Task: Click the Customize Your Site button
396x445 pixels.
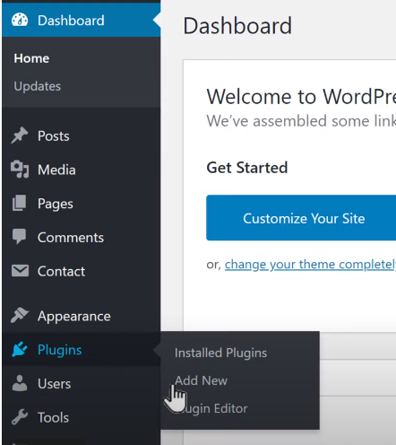Action: coord(301,218)
